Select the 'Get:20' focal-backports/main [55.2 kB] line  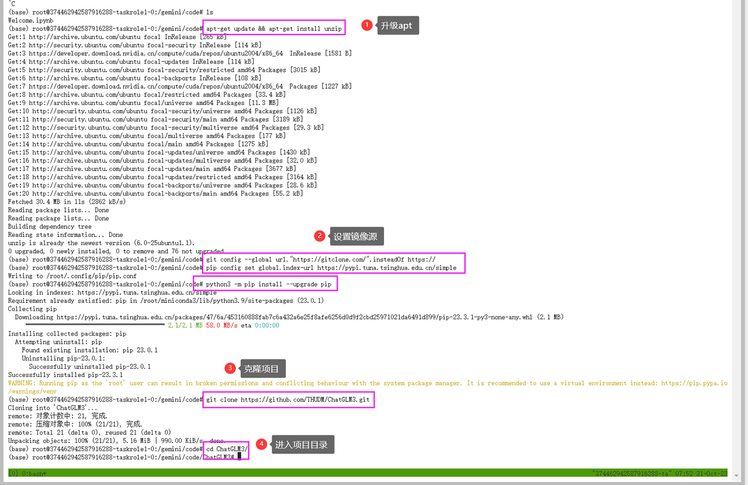[155, 193]
